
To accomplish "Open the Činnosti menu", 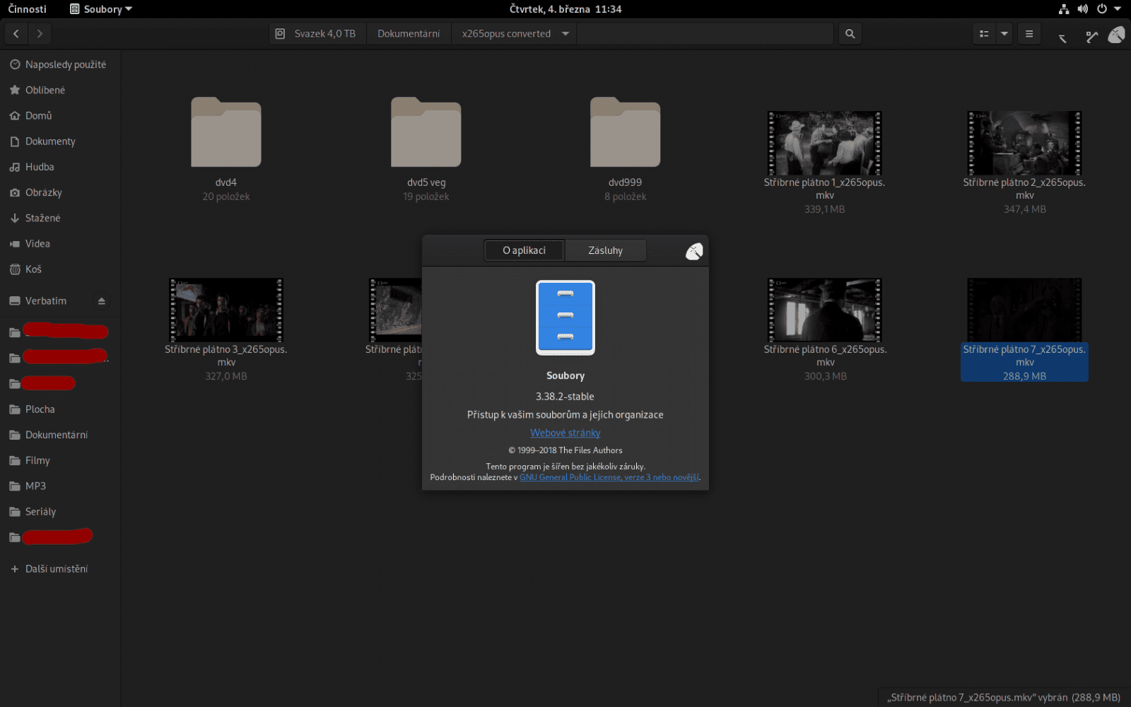I will [27, 9].
